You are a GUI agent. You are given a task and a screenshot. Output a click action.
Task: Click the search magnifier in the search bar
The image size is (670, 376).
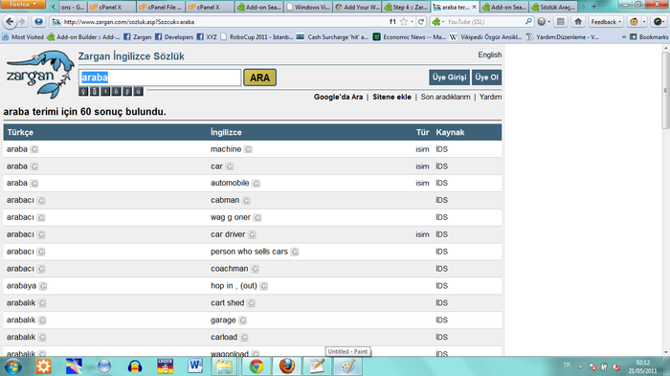coord(528,21)
